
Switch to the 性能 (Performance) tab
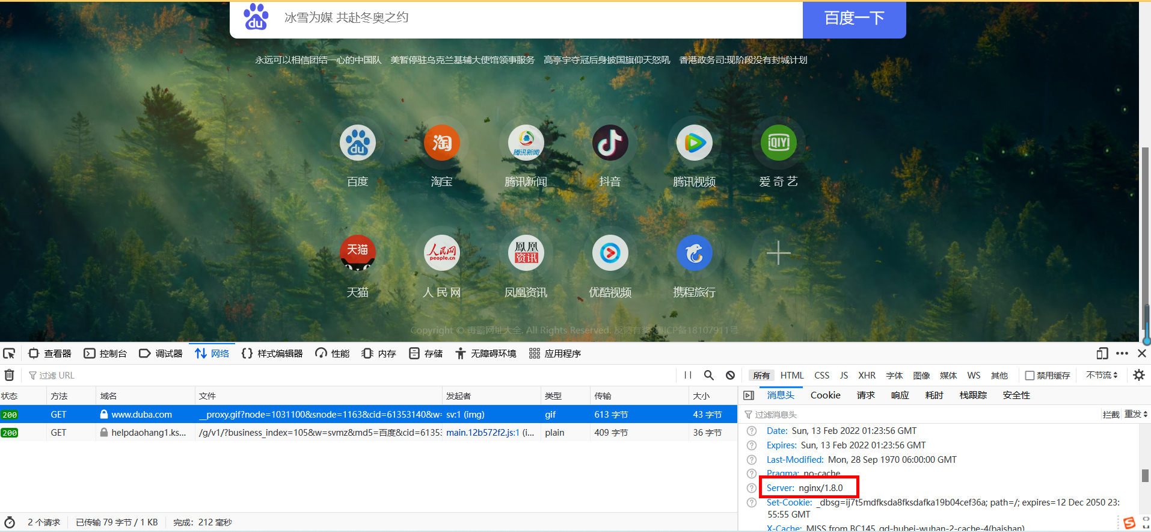tap(333, 353)
